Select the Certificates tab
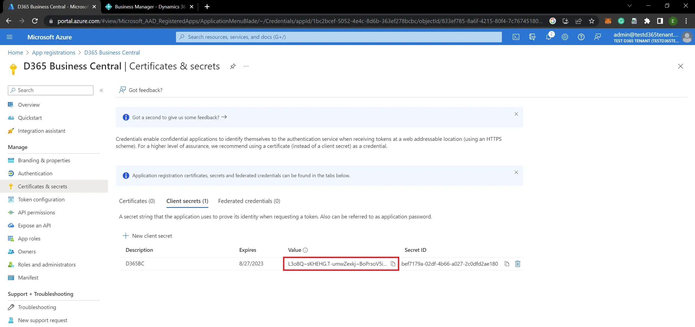This screenshot has height=327, width=695. tap(137, 201)
